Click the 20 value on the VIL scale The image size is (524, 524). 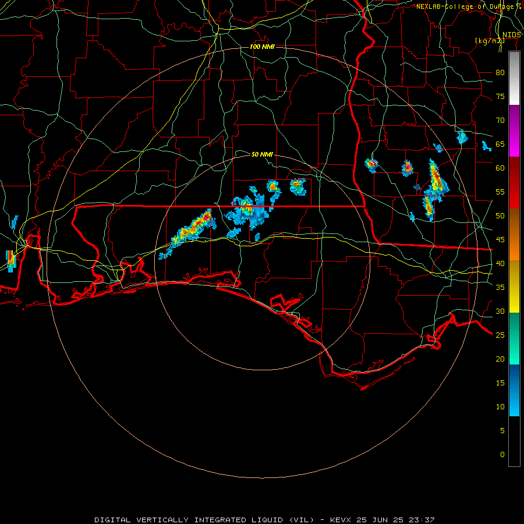click(500, 359)
